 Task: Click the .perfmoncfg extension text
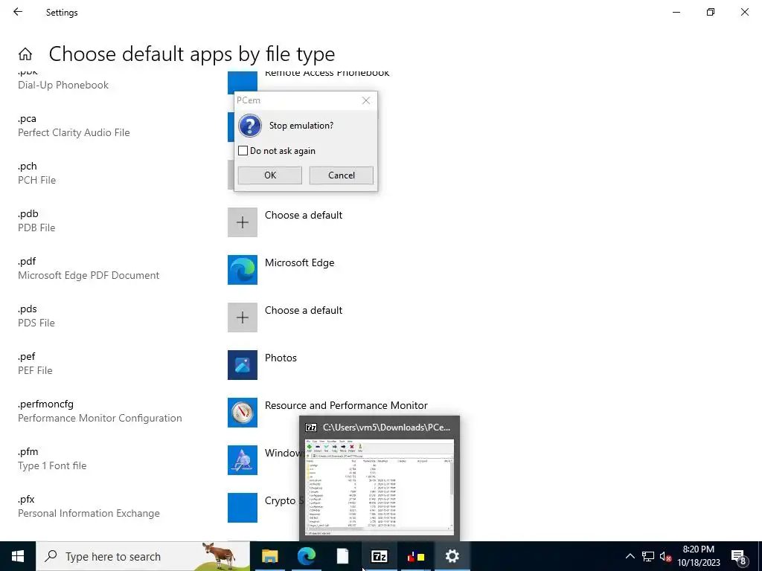pyautogui.click(x=45, y=404)
